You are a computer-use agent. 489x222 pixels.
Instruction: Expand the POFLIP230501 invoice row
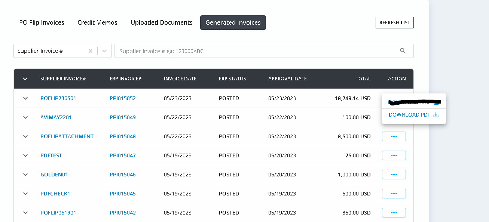(25, 98)
